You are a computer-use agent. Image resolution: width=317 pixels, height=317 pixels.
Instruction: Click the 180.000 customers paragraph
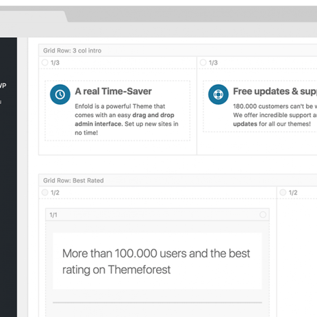275,115
